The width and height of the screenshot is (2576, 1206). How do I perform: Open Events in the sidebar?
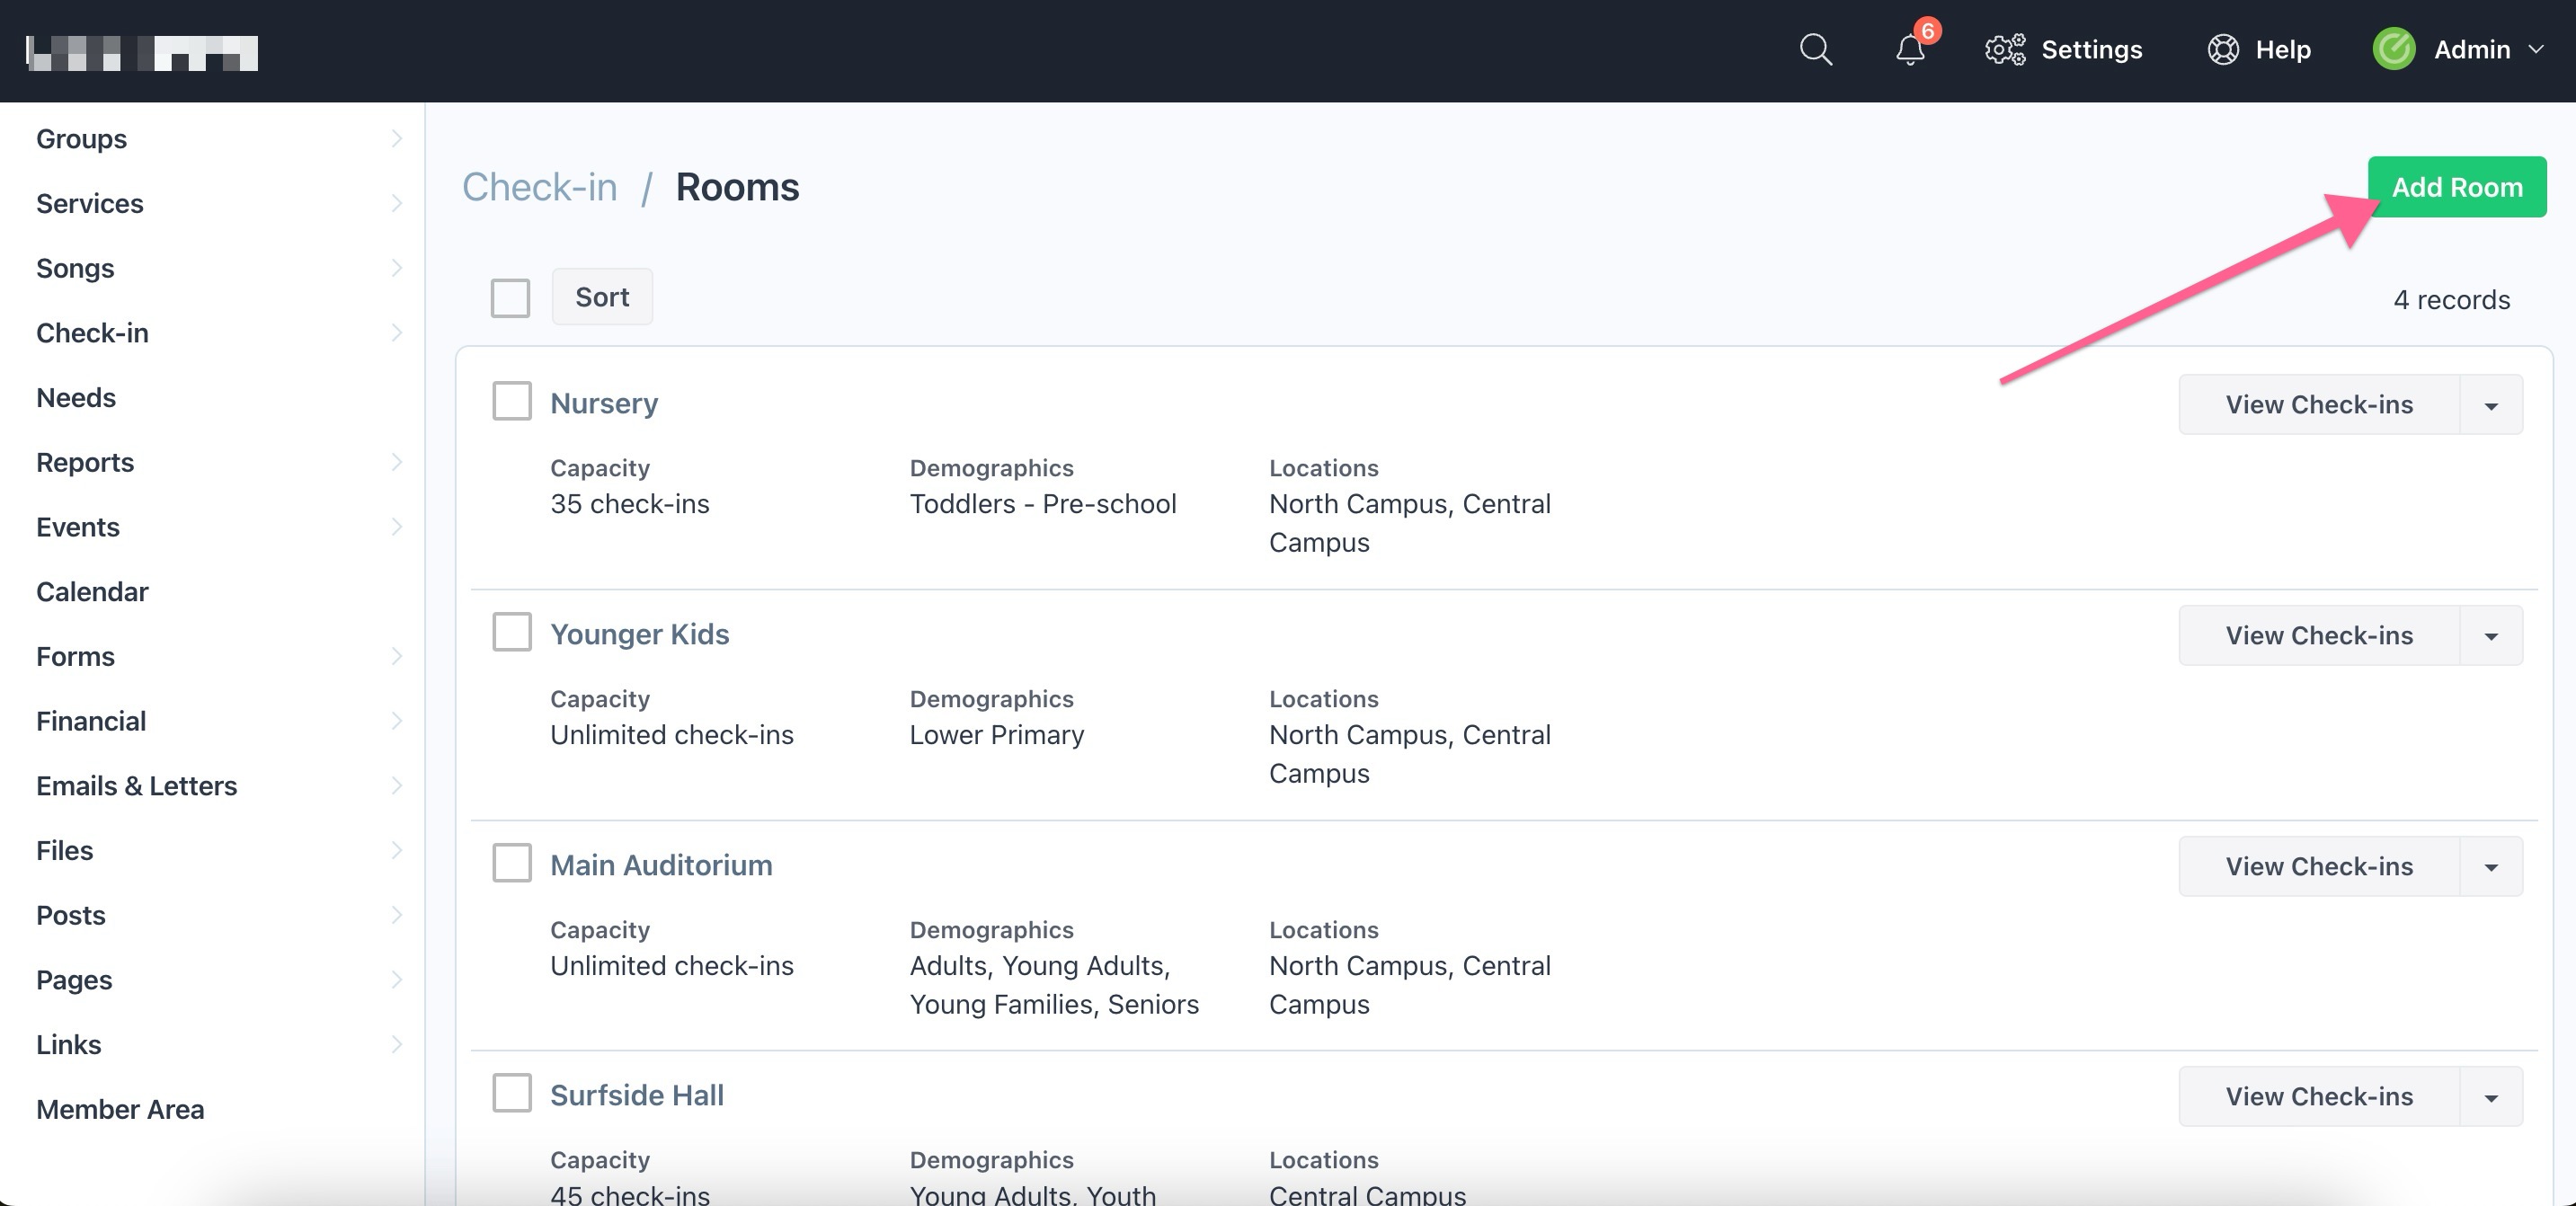78,526
